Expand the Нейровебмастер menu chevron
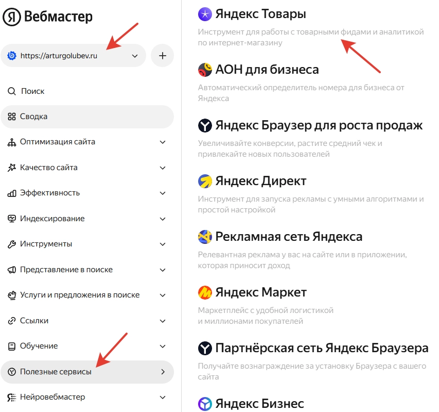439x412 pixels. 163,397
